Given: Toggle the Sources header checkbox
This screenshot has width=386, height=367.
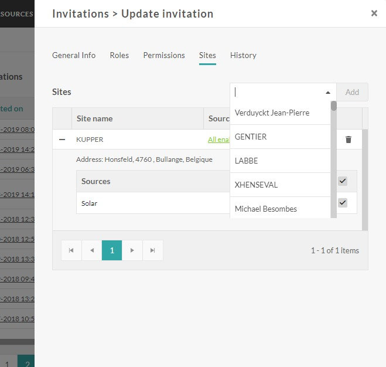Looking at the screenshot, I should coord(343,181).
